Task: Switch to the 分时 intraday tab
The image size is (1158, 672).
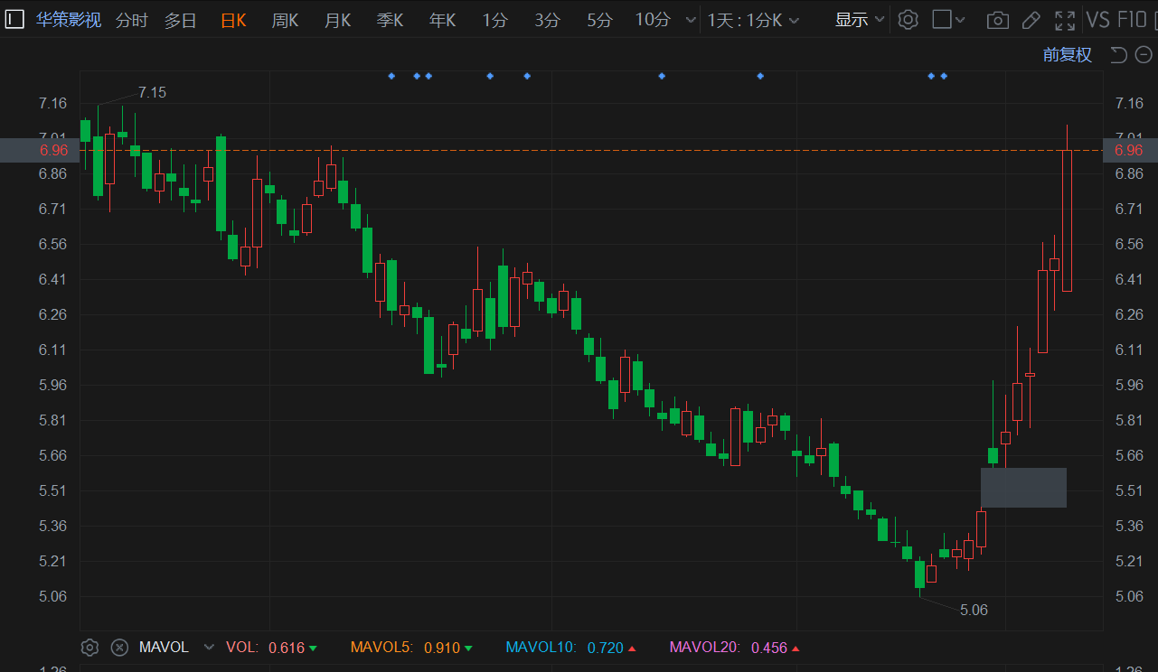Action: pyautogui.click(x=131, y=20)
